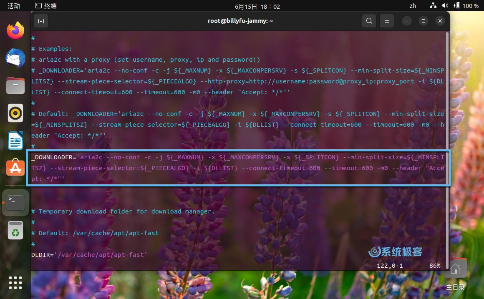Image resolution: width=484 pixels, height=299 pixels.
Task: Open the Terminal hamburger menu
Action: (x=386, y=20)
